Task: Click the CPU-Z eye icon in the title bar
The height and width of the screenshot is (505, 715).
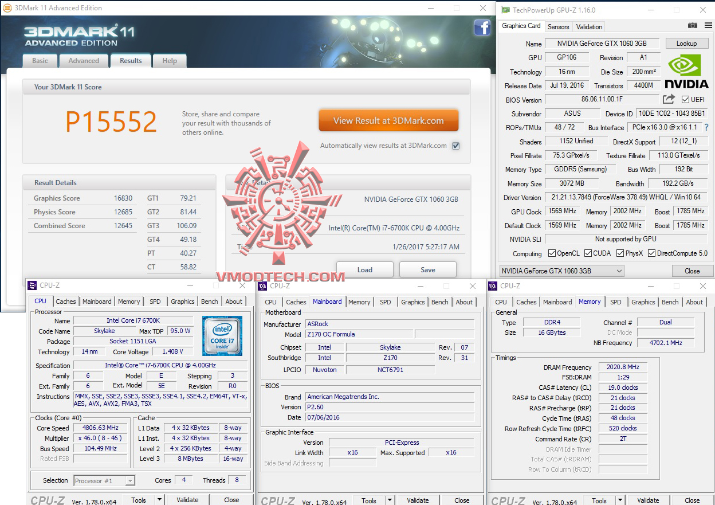Action: coord(33,285)
